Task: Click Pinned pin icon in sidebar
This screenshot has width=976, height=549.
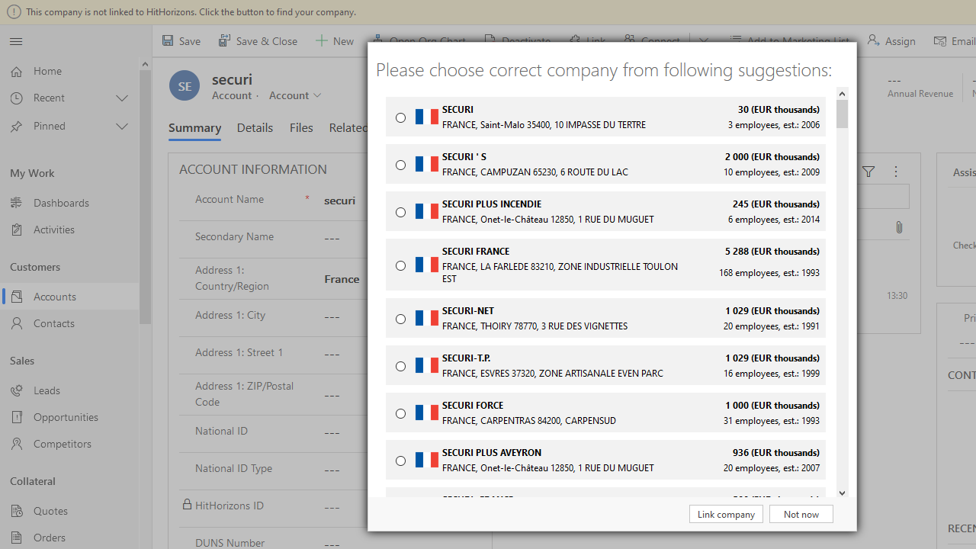Action: tap(17, 126)
